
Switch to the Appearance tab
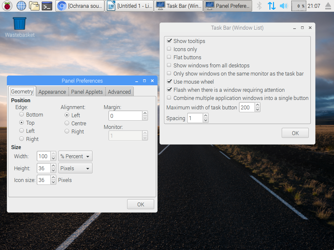coord(52,92)
